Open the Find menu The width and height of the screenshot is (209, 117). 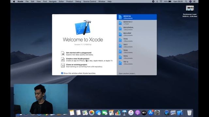[45, 1]
